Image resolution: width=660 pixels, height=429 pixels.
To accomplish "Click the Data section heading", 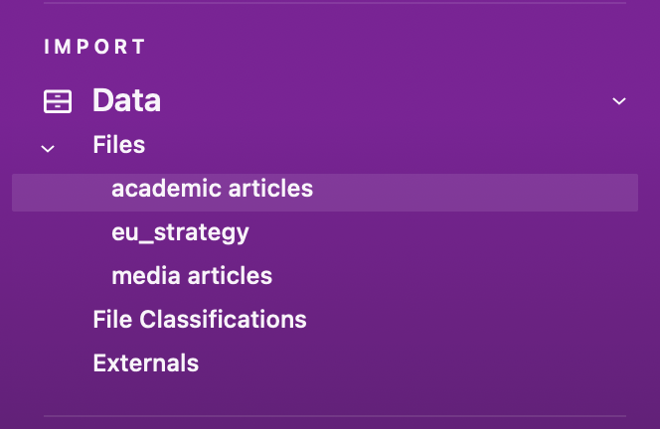I will click(x=126, y=100).
